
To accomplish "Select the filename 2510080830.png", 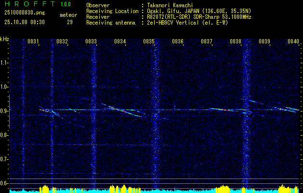I will tap(25, 13).
